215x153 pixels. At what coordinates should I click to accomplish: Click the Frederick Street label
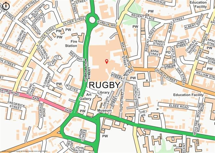(x=16, y=105)
